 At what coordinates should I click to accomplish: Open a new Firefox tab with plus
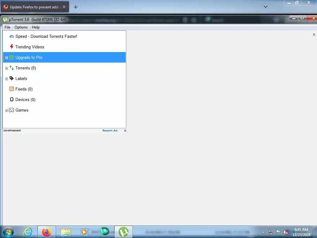76,7
